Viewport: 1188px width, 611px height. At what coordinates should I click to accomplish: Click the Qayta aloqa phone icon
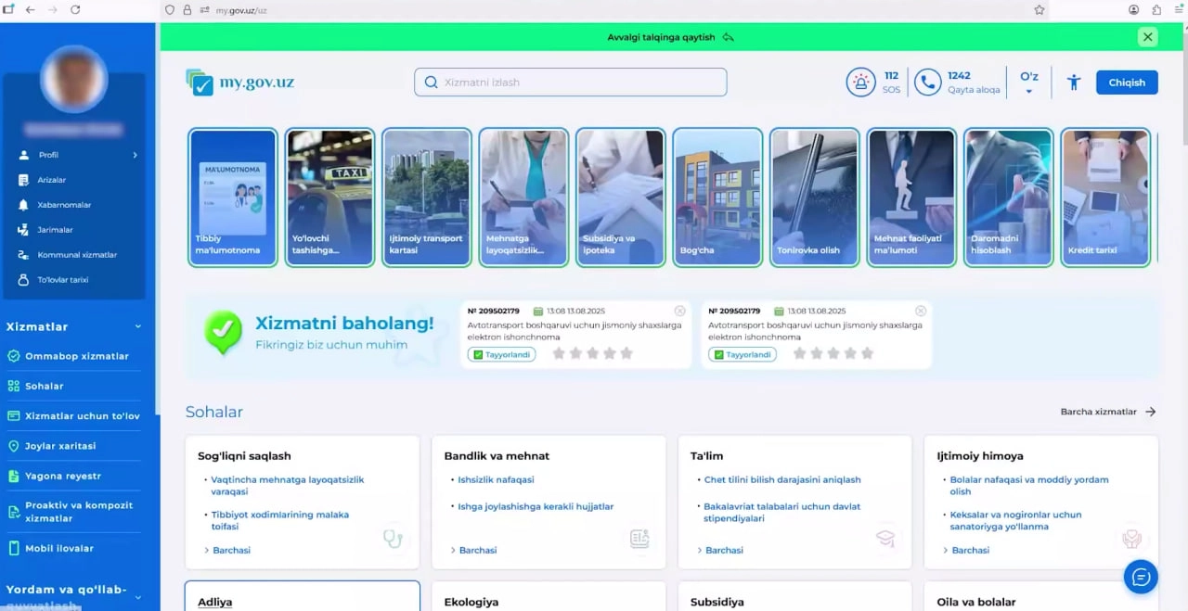[927, 83]
